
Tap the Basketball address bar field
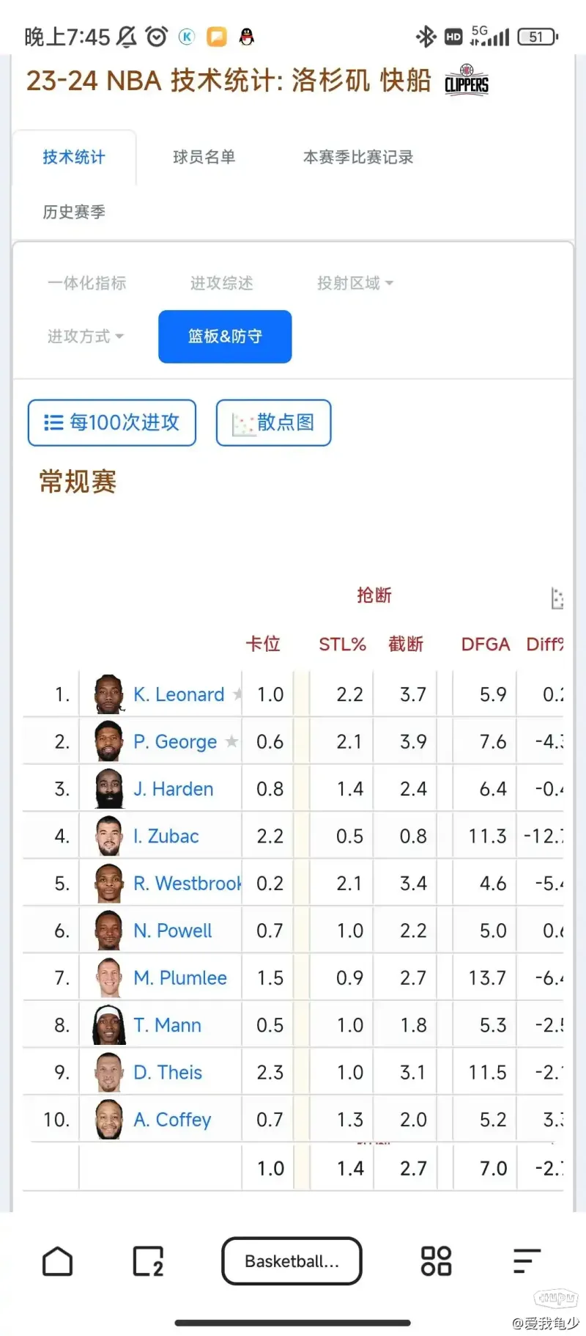[x=292, y=1261]
